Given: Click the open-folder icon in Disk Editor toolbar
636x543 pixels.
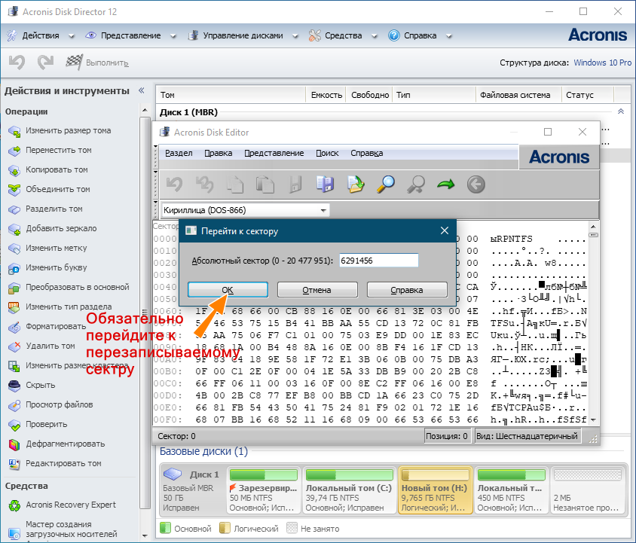Looking at the screenshot, I should 356,184.
